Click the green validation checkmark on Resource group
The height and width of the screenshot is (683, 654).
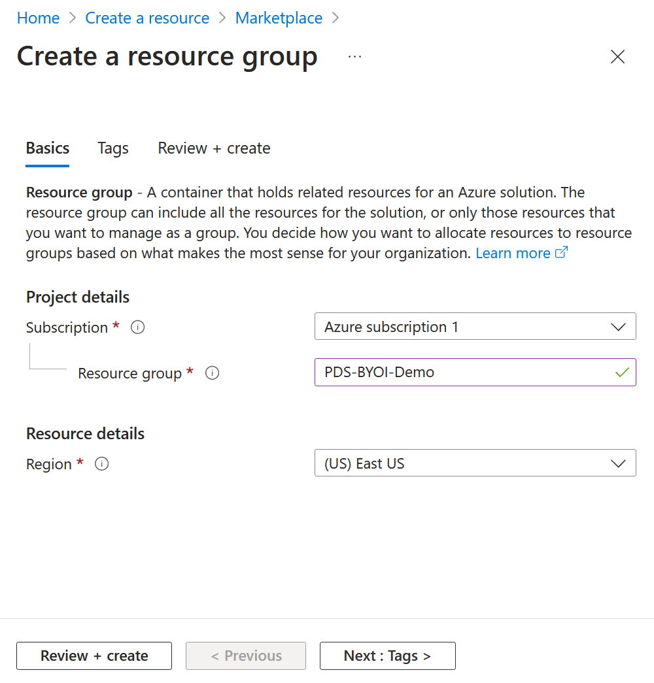[x=623, y=371]
